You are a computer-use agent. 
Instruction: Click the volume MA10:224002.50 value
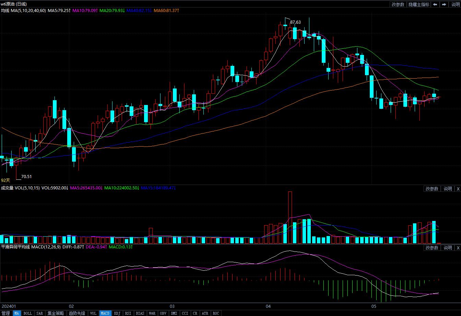(x=122, y=188)
